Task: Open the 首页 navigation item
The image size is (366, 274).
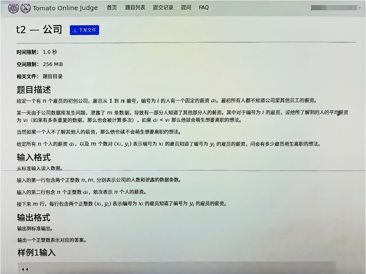Action: pos(112,7)
